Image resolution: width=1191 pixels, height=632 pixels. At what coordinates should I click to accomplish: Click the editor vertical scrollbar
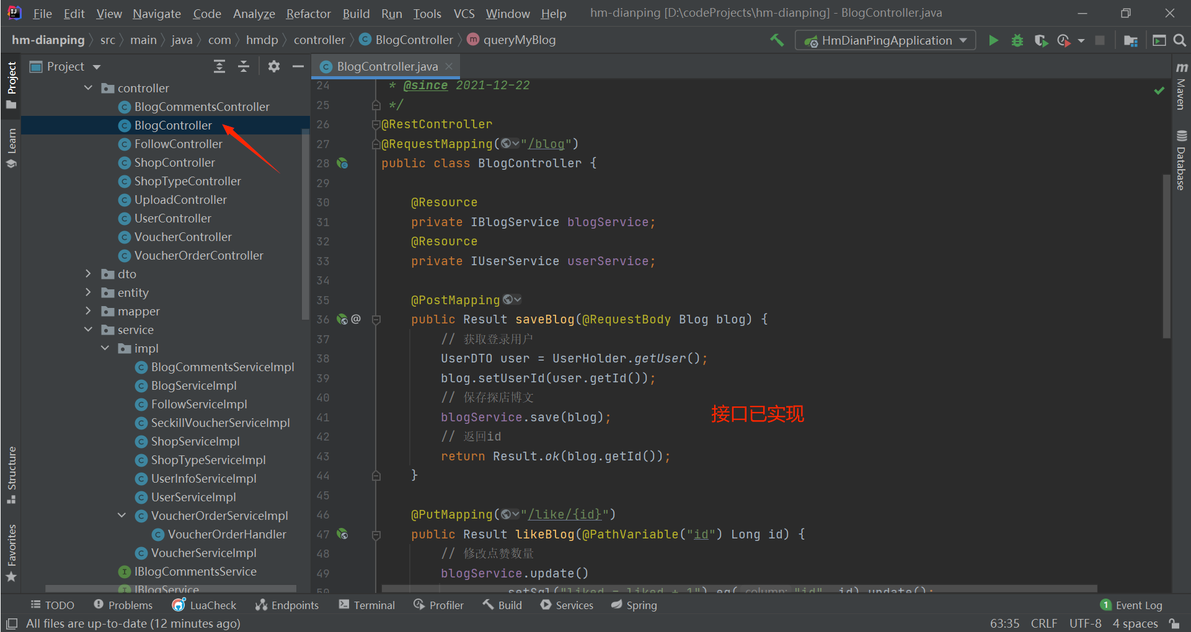1166,255
